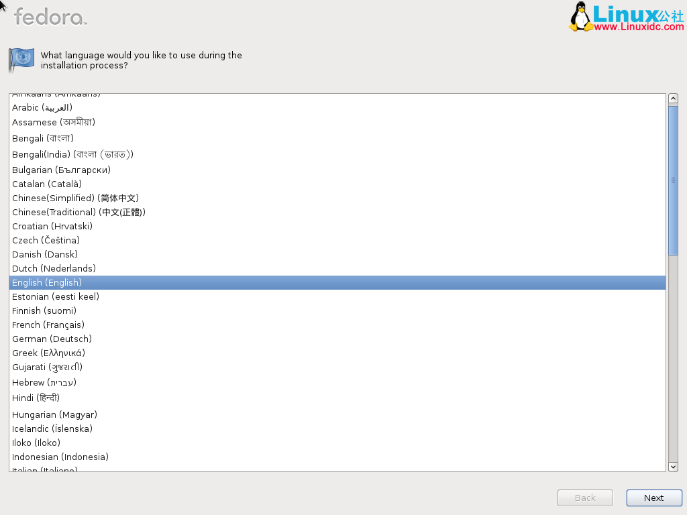Select Greek (Ελληνικά)

click(x=337, y=353)
